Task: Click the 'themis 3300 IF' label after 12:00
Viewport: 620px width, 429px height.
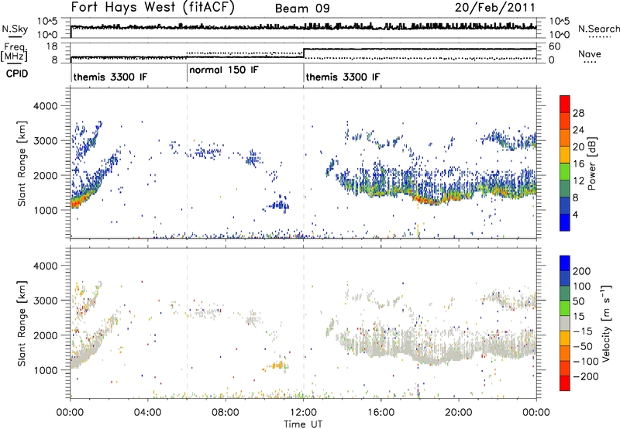Action: click(343, 77)
